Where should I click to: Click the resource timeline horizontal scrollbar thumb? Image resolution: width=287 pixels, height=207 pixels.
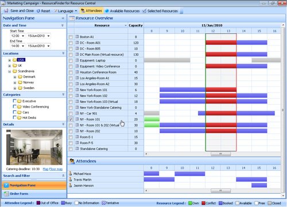coord(220,154)
